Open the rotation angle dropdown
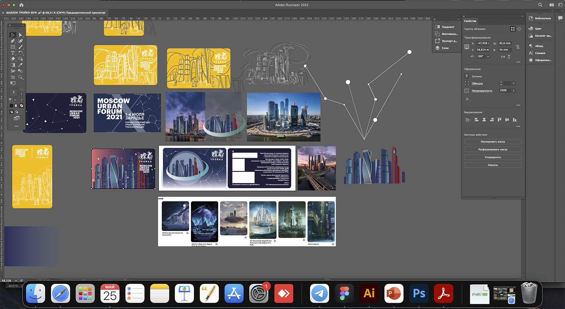The width and height of the screenshot is (565, 309). coord(488,56)
